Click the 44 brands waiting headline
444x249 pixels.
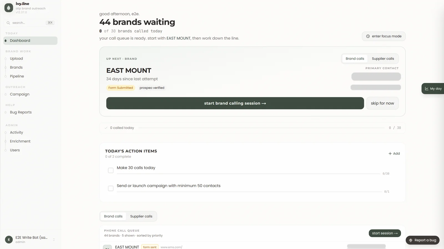click(x=137, y=22)
